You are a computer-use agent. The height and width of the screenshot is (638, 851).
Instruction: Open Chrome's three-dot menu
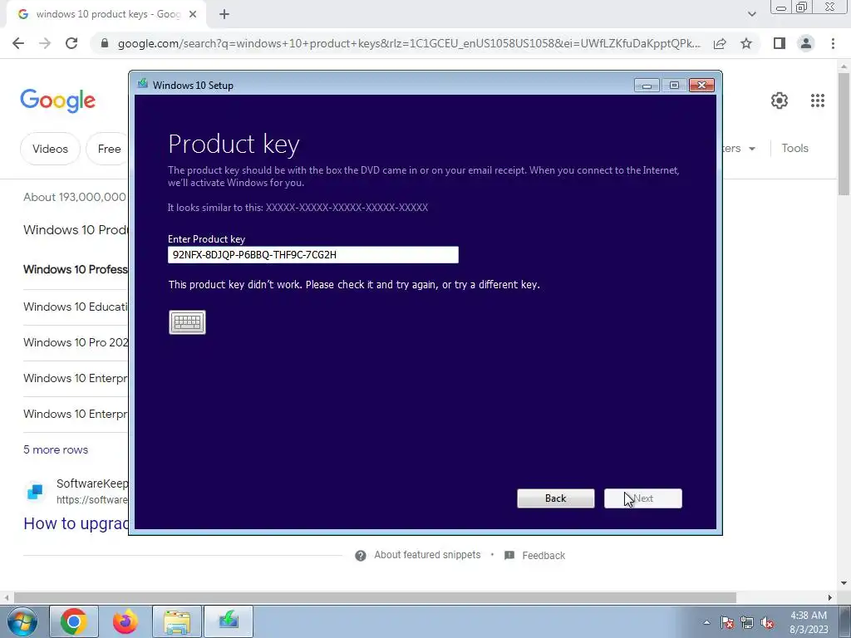pyautogui.click(x=833, y=43)
